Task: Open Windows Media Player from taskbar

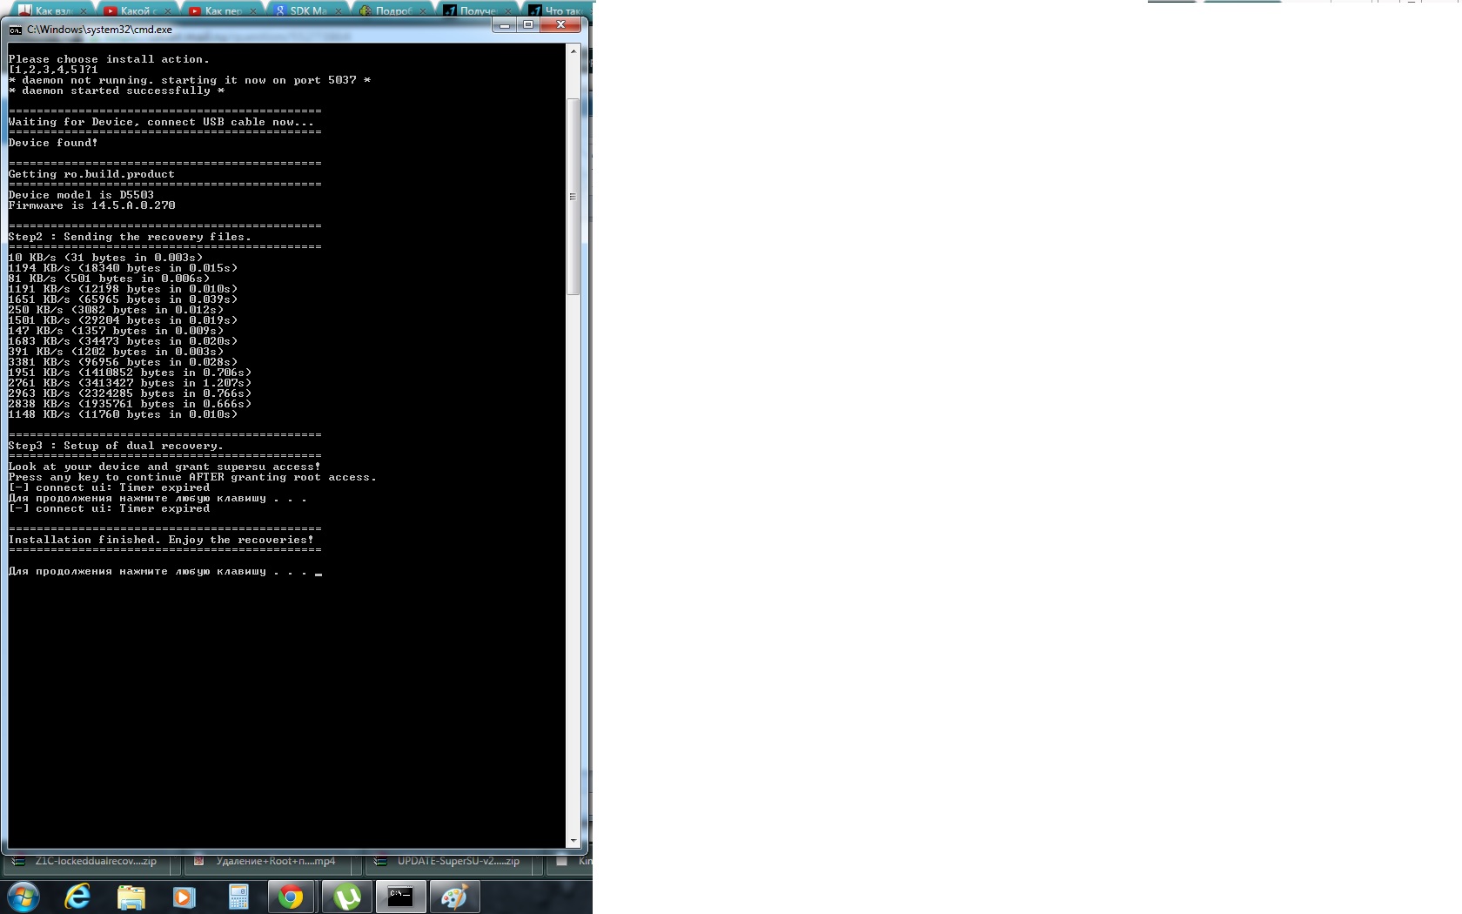Action: pyautogui.click(x=184, y=897)
